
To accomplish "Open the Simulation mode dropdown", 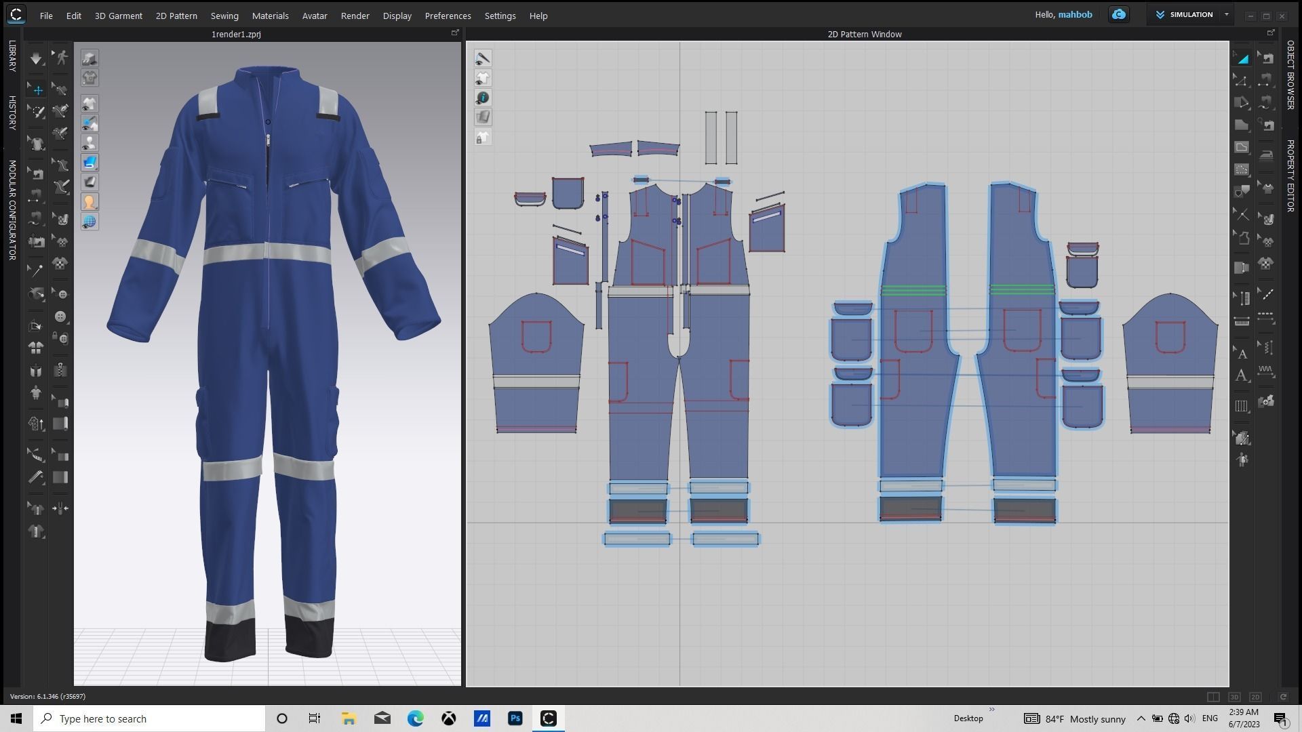I will pyautogui.click(x=1226, y=14).
